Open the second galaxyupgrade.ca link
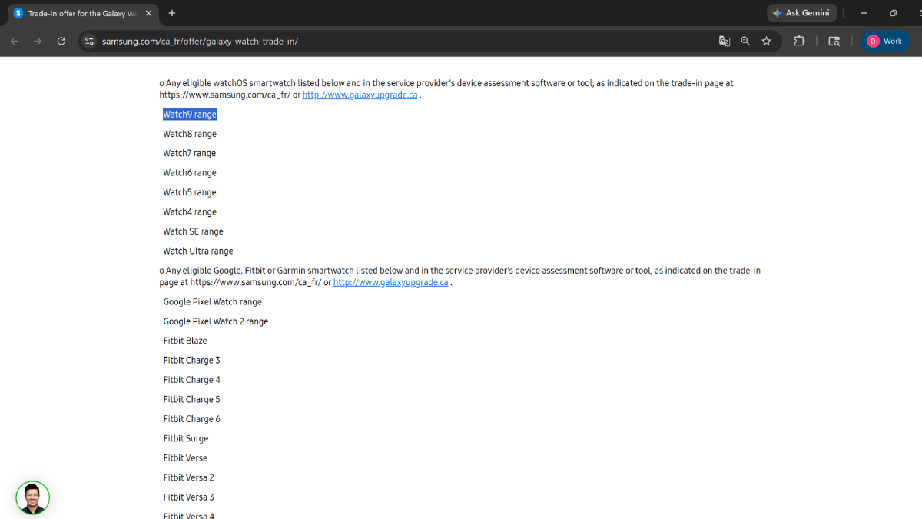The height and width of the screenshot is (519, 922). click(390, 282)
